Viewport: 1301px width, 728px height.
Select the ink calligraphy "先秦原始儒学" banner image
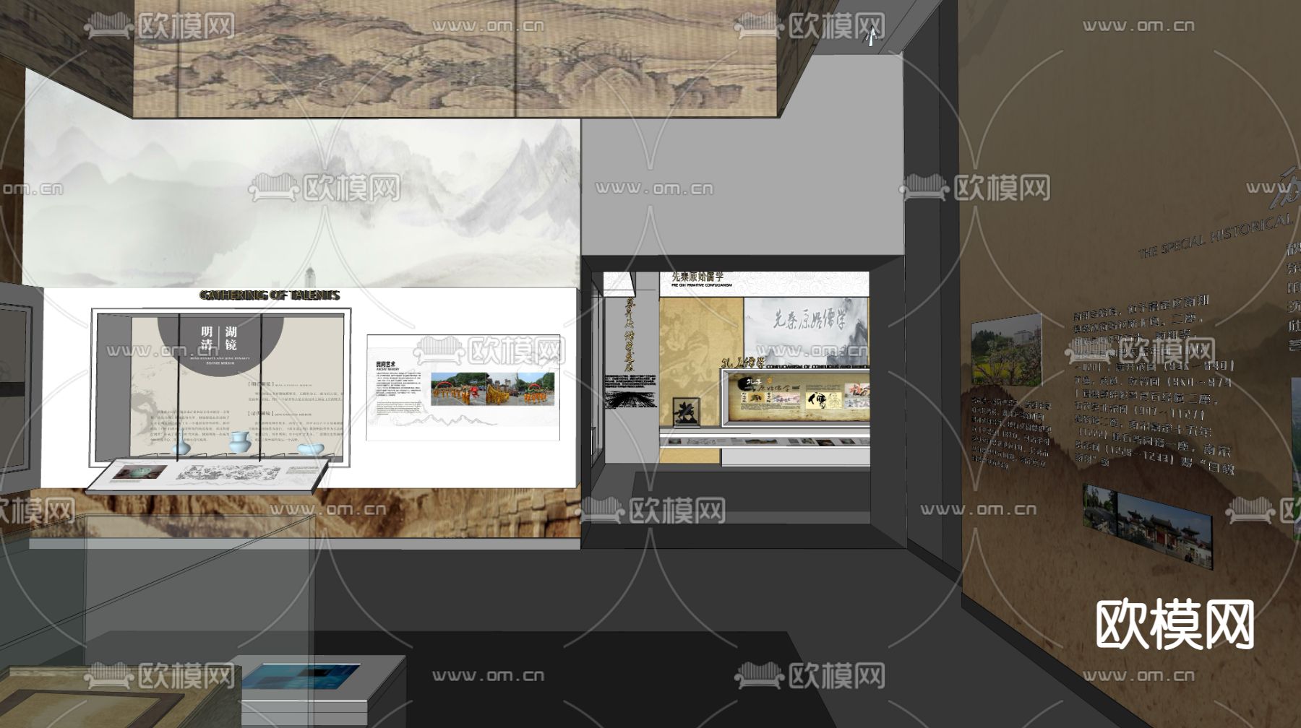[x=806, y=332]
